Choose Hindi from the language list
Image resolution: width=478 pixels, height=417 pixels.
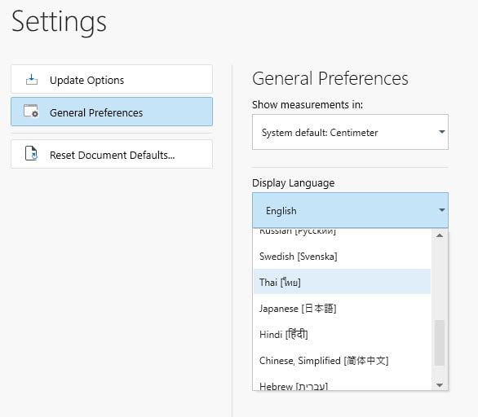pos(342,334)
